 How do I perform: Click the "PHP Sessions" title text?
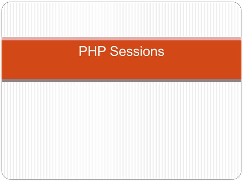[x=121, y=51]
